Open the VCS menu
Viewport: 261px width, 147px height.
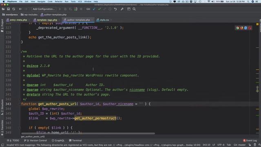(x=80, y=2)
